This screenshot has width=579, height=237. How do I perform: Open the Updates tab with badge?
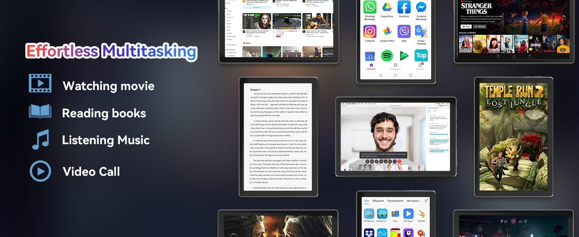pos(420,66)
